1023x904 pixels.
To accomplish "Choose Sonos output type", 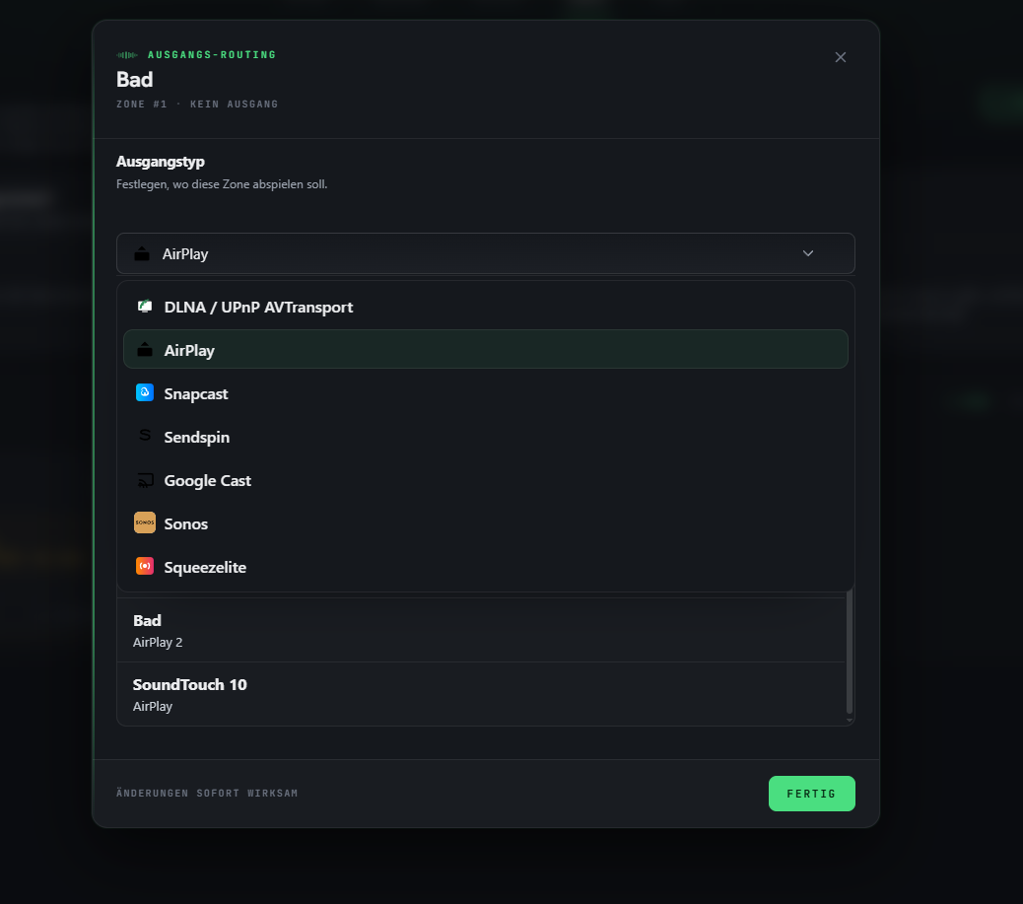I will point(486,523).
